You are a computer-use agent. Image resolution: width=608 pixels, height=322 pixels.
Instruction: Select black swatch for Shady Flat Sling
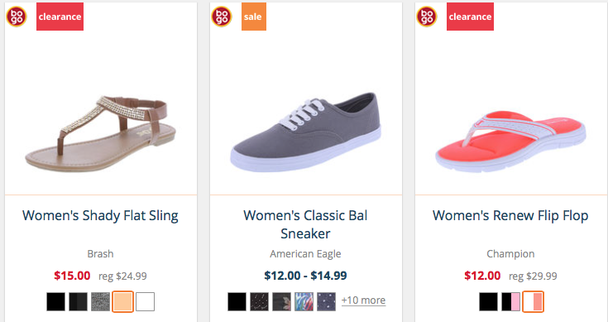(x=56, y=302)
